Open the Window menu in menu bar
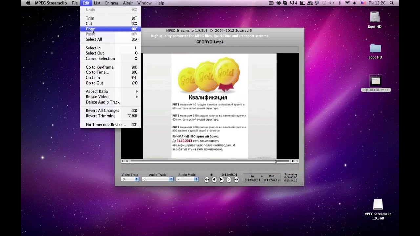 [x=144, y=3]
